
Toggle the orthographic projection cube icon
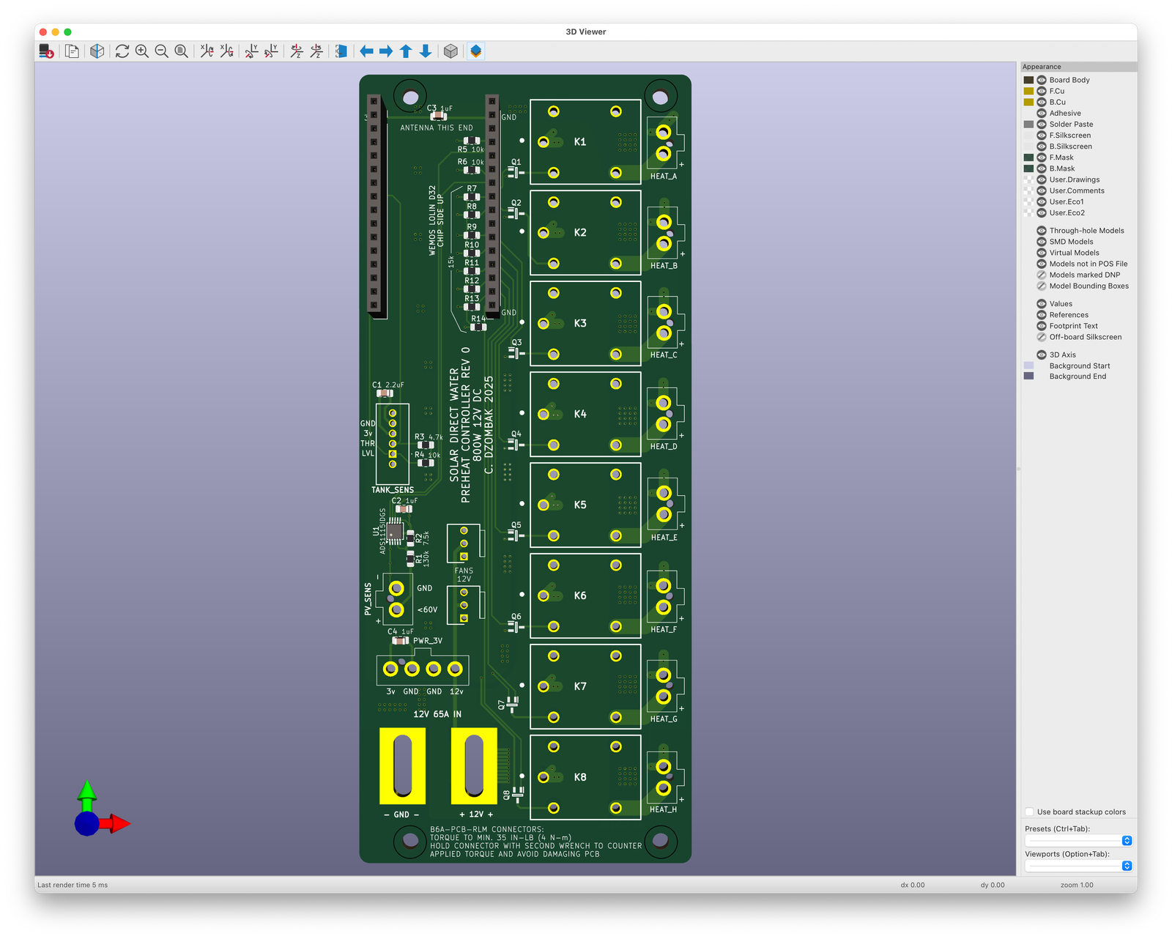click(x=451, y=51)
